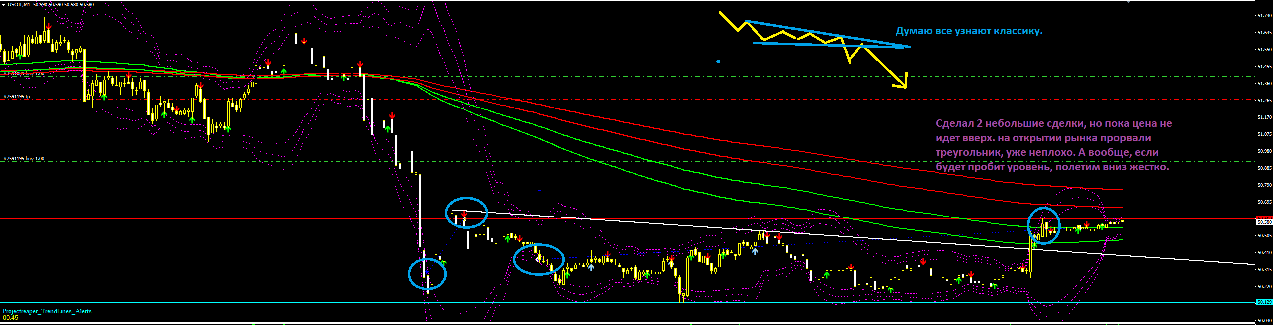The image size is (1273, 325).
Task: Click the current price tag 50.580
Action: click(x=1264, y=222)
